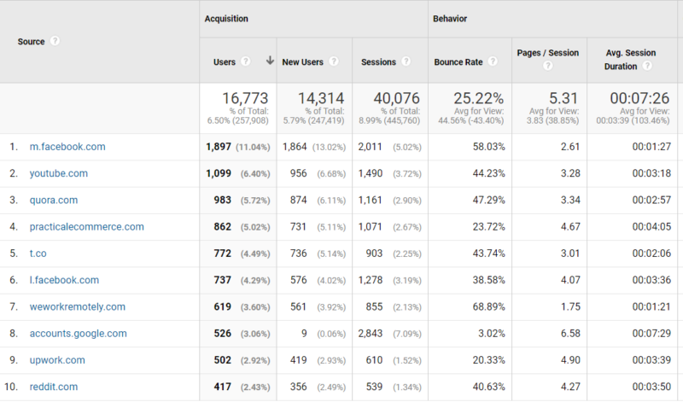
Task: Select the overall bounce rate 25.22%
Action: pos(478,98)
